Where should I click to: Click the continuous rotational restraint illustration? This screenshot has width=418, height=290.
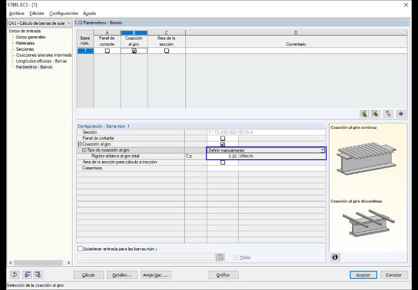coord(366,158)
